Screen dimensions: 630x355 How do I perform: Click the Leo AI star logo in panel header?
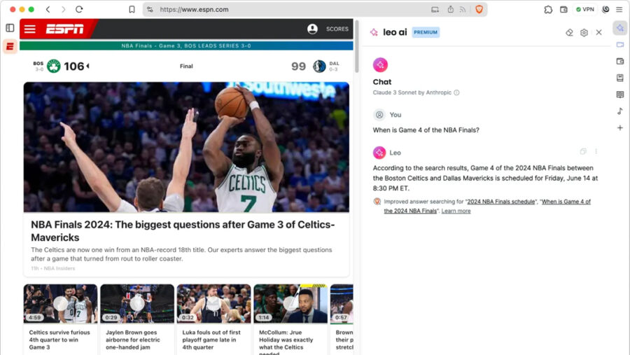pyautogui.click(x=374, y=32)
